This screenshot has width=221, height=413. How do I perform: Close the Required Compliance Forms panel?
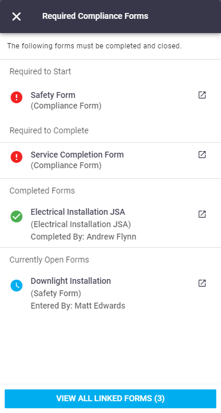click(17, 17)
